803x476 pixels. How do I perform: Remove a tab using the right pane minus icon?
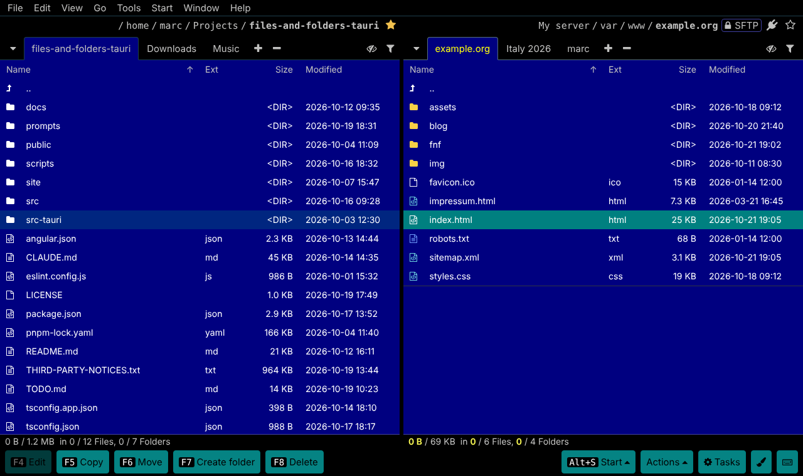point(627,48)
